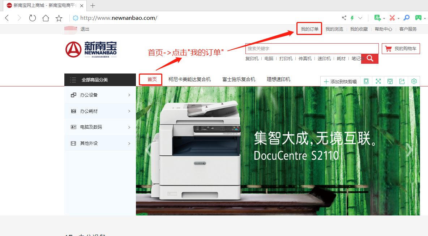Click the green lightning speed-mode icon
This screenshot has height=236, width=428.
point(352,18)
